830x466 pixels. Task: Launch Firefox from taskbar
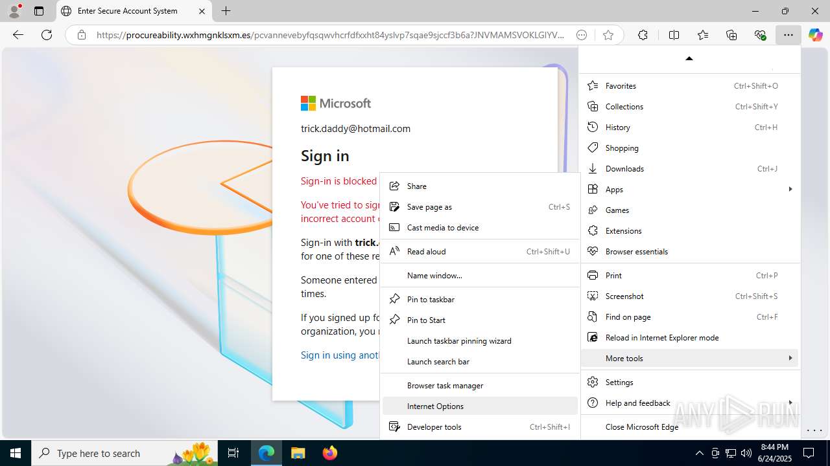[x=329, y=453]
